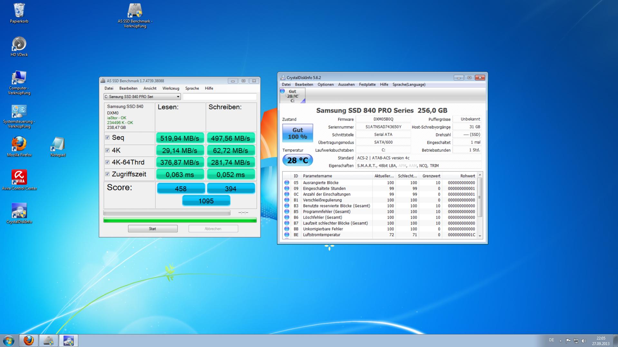Select the Notepad desktop icon
This screenshot has width=618, height=347.
(58, 147)
